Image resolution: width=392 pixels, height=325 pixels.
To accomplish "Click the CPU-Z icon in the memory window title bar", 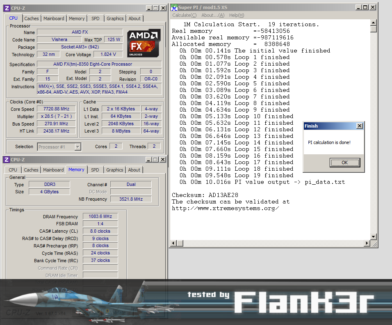I will coord(7,159).
